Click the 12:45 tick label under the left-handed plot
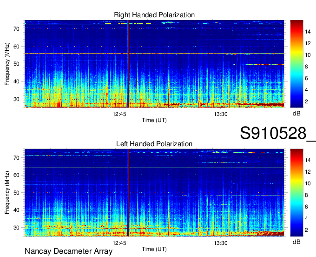This screenshot has width=316, height=257. pyautogui.click(x=119, y=243)
